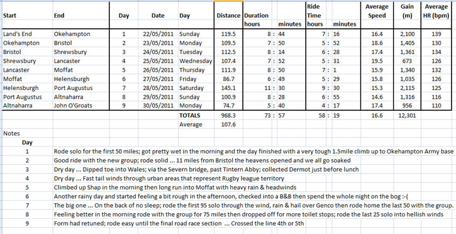Select the Notes label cell
The height and width of the screenshot is (234, 456).
click(27, 133)
